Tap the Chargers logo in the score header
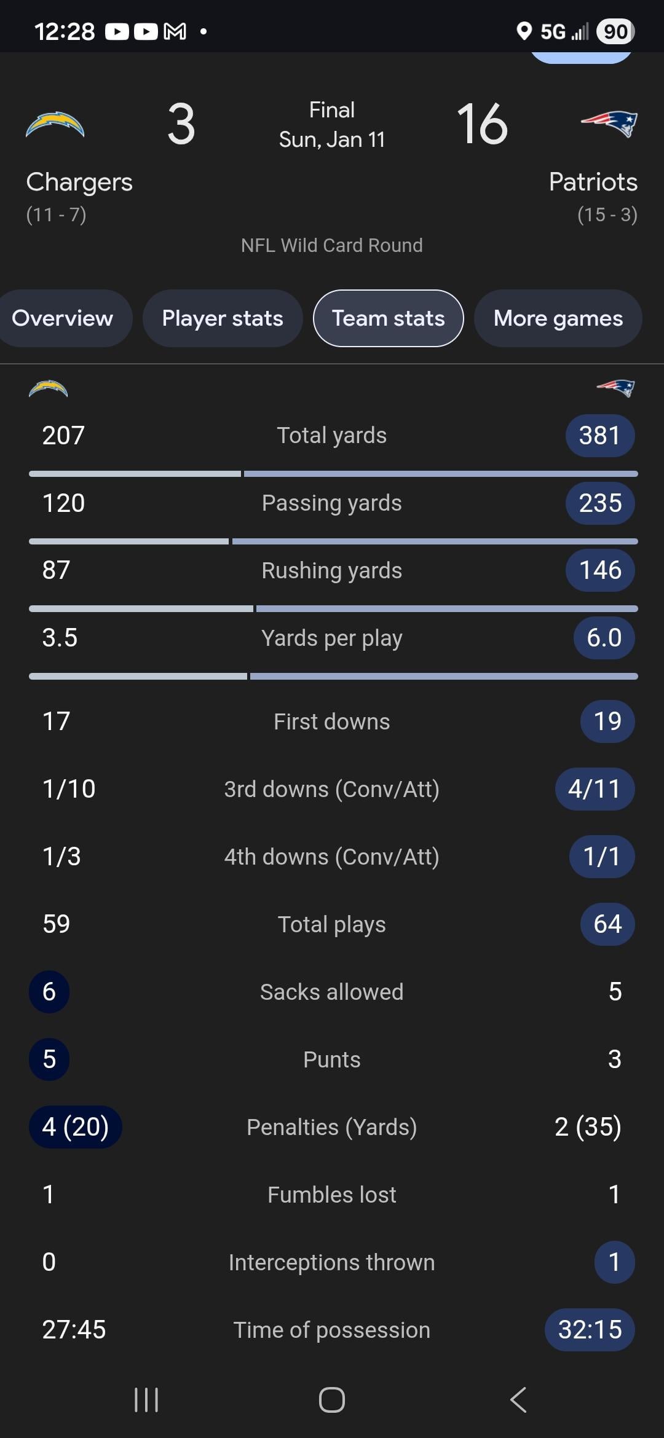The width and height of the screenshot is (664, 1438). click(x=55, y=125)
